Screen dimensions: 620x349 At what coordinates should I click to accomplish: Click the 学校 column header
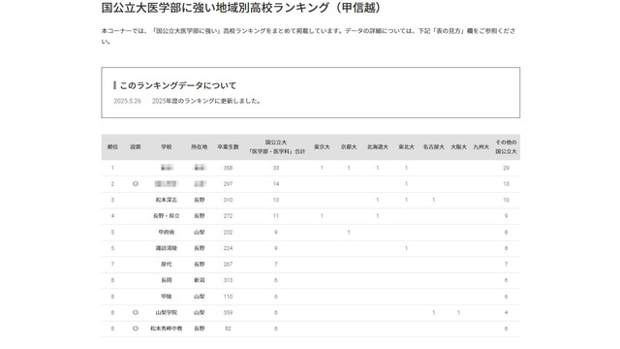[167, 146]
